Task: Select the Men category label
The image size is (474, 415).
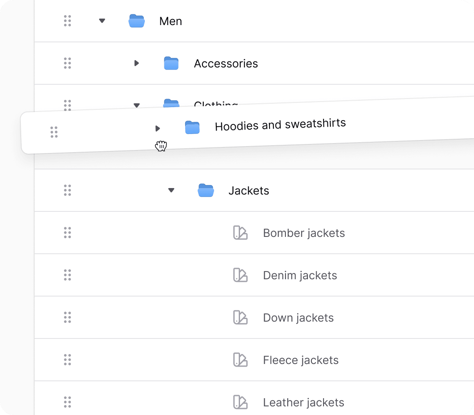Action: point(170,21)
